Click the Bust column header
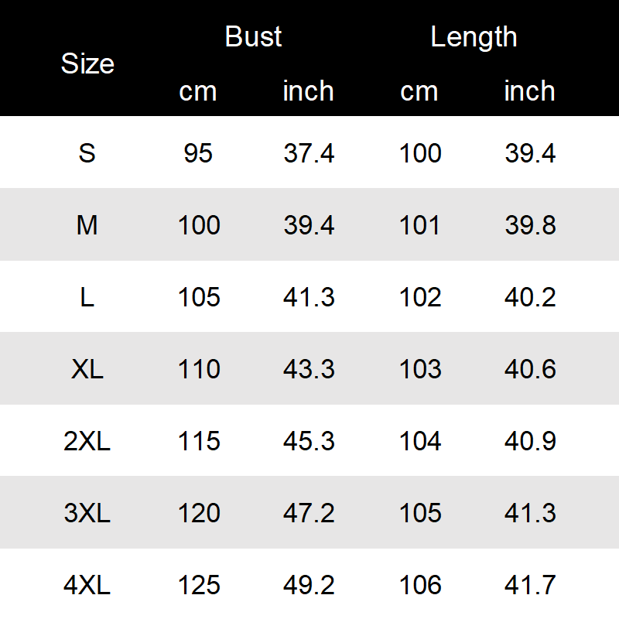619x619 pixels. tap(253, 36)
